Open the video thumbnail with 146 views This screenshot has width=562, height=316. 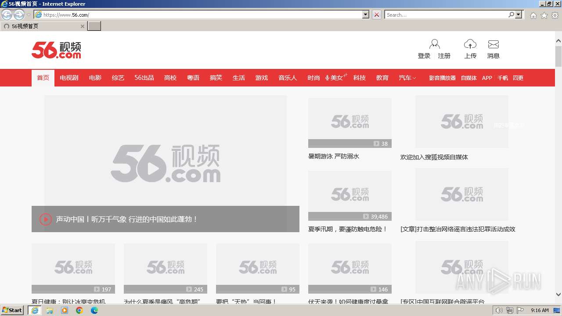pos(350,268)
